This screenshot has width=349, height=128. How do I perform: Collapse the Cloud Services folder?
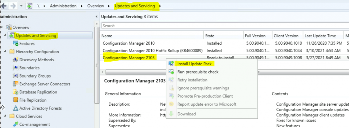5,116
